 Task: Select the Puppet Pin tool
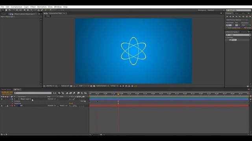pos(50,10)
